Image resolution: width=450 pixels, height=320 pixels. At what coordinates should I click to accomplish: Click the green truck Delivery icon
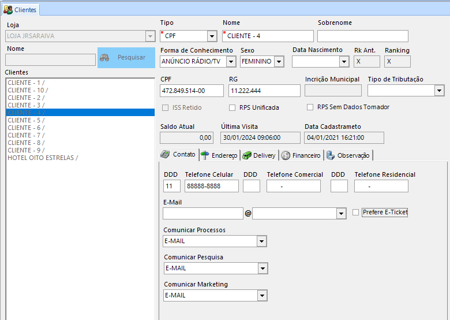tap(247, 155)
